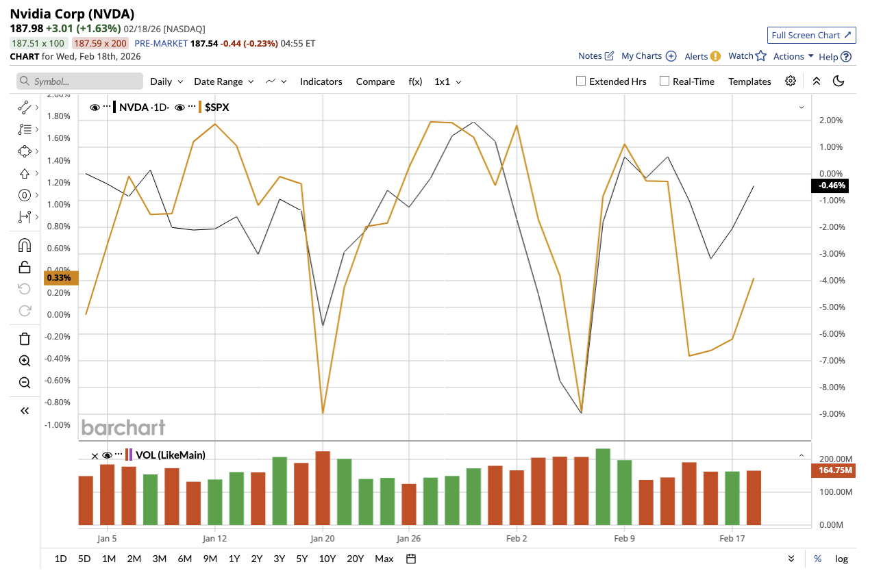Click the -0.46% NVDA price label
The image size is (881, 586).
click(831, 185)
